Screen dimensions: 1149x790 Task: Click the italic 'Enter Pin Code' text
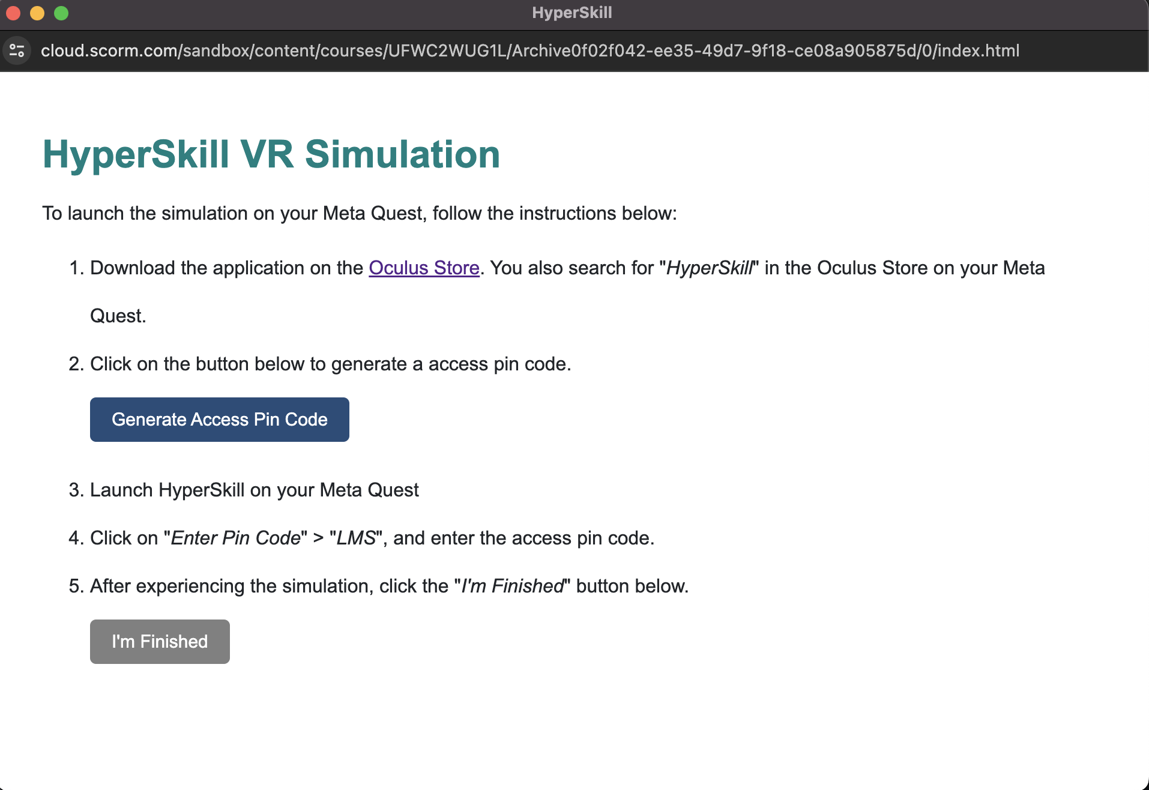point(235,538)
